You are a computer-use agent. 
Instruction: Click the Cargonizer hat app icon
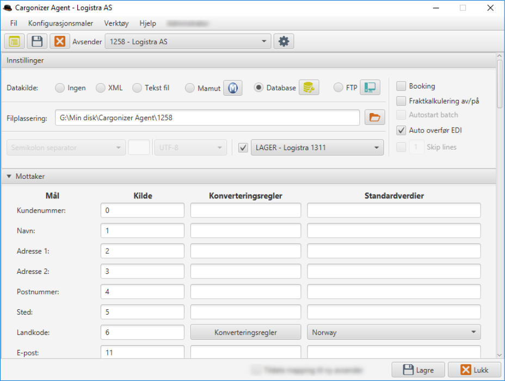(x=7, y=8)
